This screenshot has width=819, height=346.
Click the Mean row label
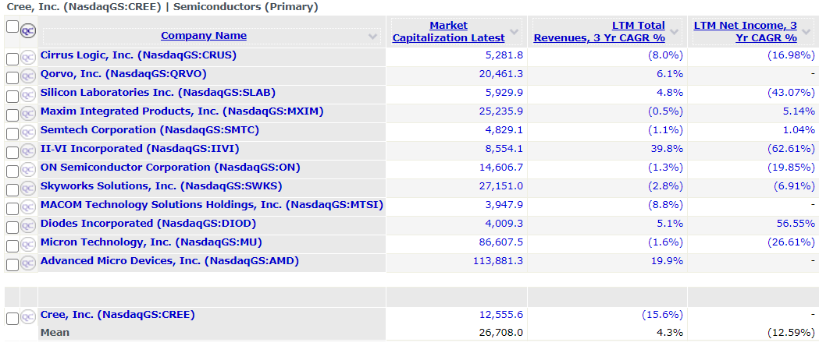[x=55, y=333]
